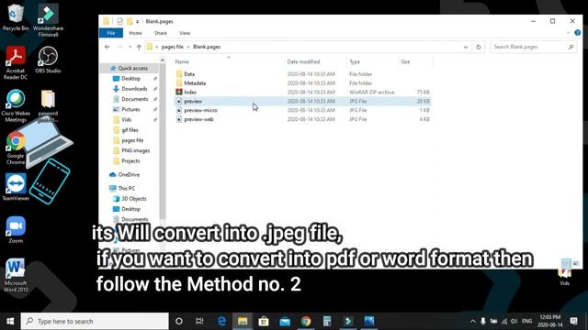The image size is (588, 330).
Task: Click the Explorer Help question mark icon
Action: pyautogui.click(x=578, y=33)
